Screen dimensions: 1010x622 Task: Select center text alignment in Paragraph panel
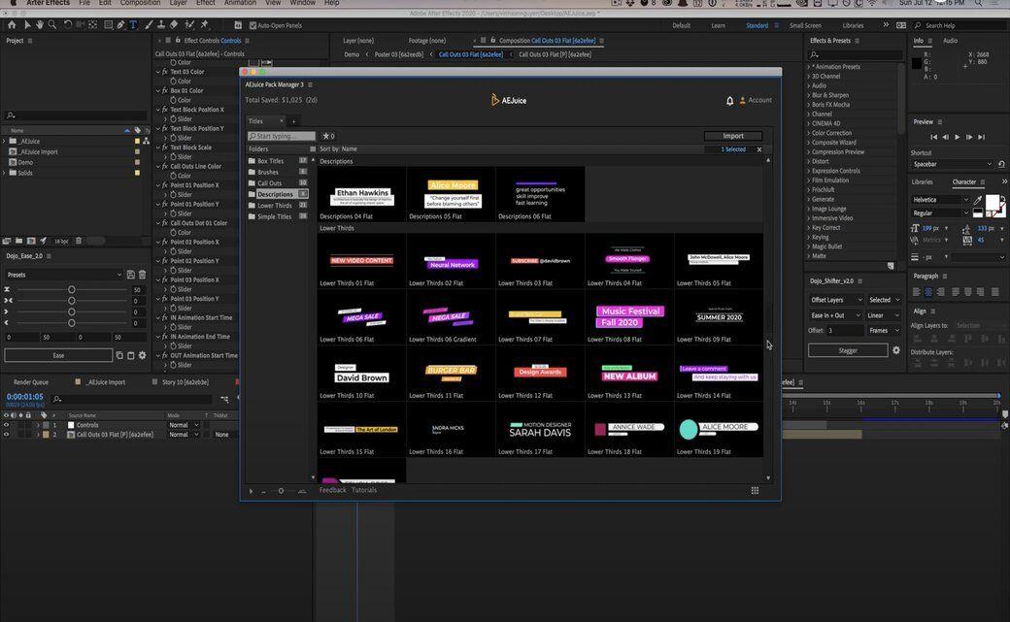[x=928, y=292]
